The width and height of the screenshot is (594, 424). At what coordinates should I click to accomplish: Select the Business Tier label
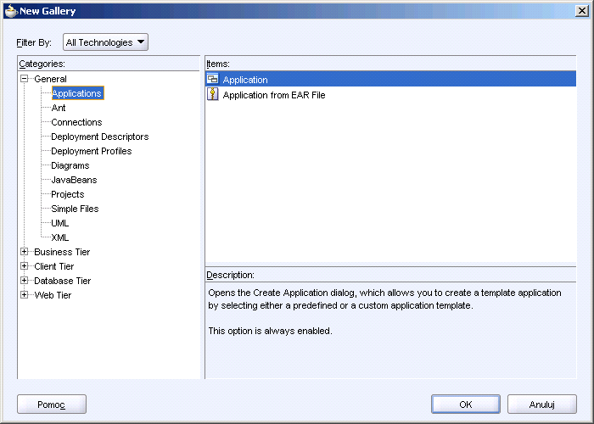point(62,252)
